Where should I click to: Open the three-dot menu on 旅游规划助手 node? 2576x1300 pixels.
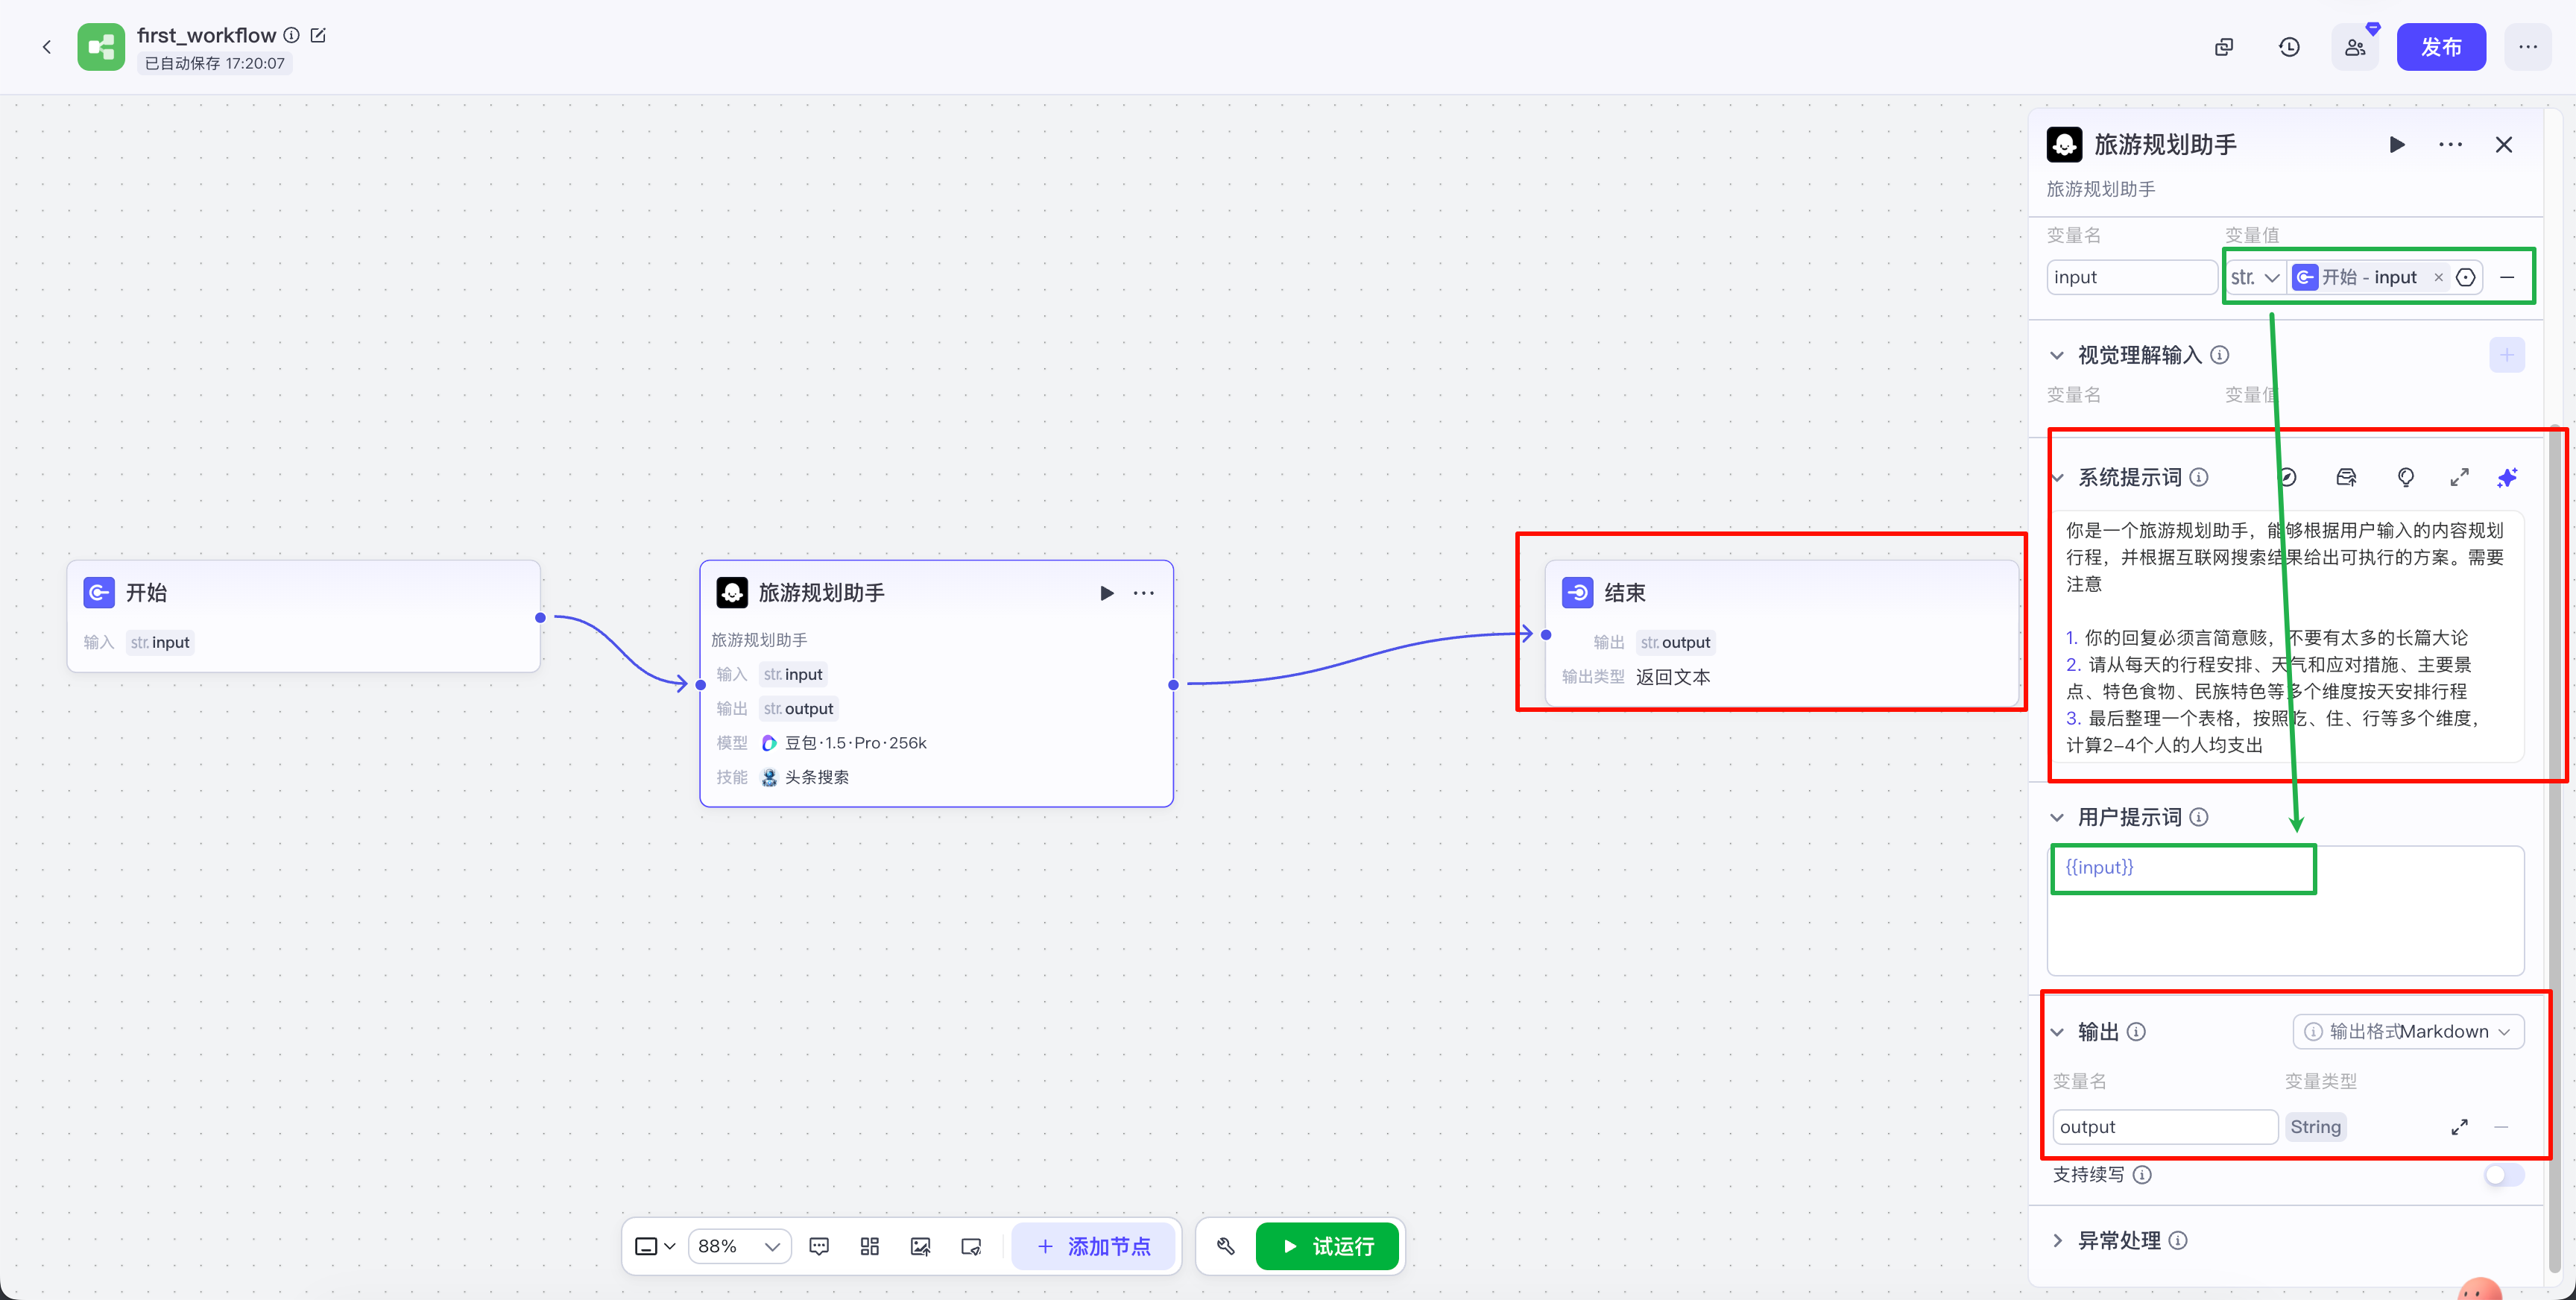pos(1143,593)
